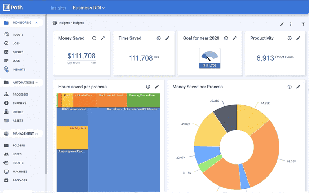Screen dimensions: 309x193
Task: Edit the Goal for Year 2020 card
Action: coord(234,38)
